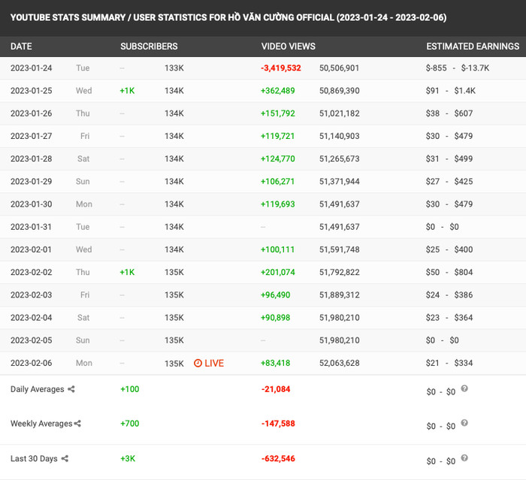The width and height of the screenshot is (526, 480).
Task: Click date cell 2023-01-25
Action: (32, 91)
